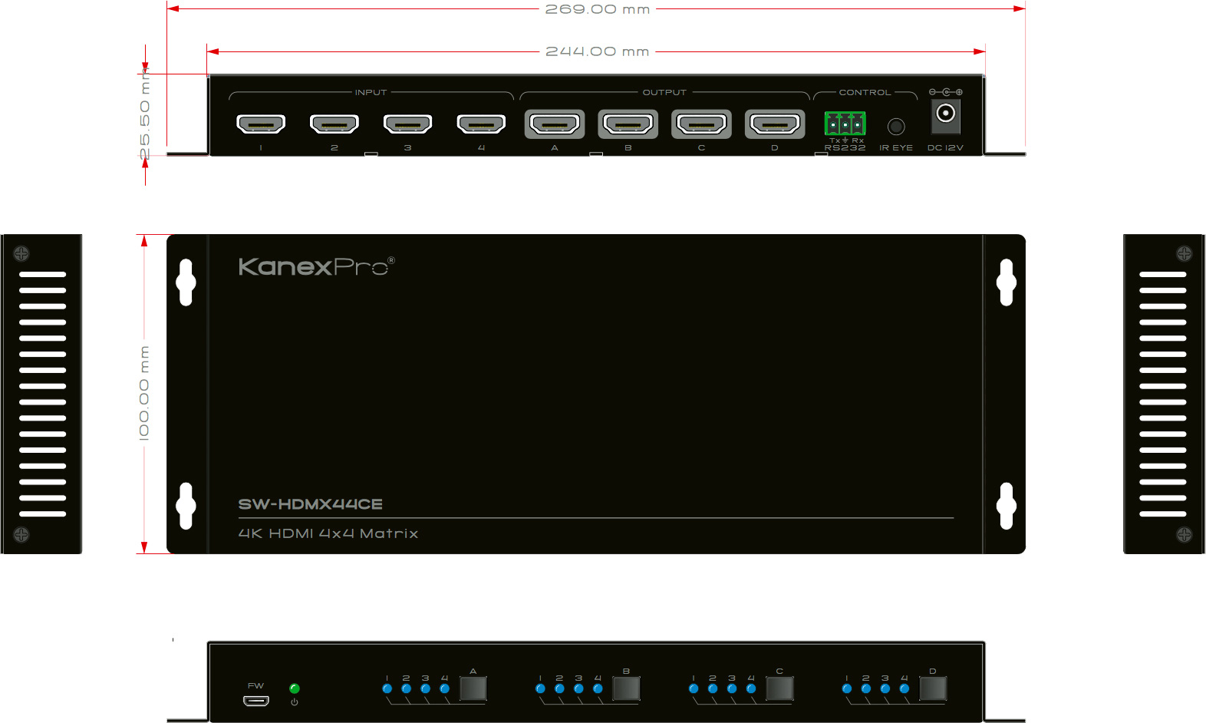Click the top screw on left side panel
Screen dimensions: 1206x723
21,253
